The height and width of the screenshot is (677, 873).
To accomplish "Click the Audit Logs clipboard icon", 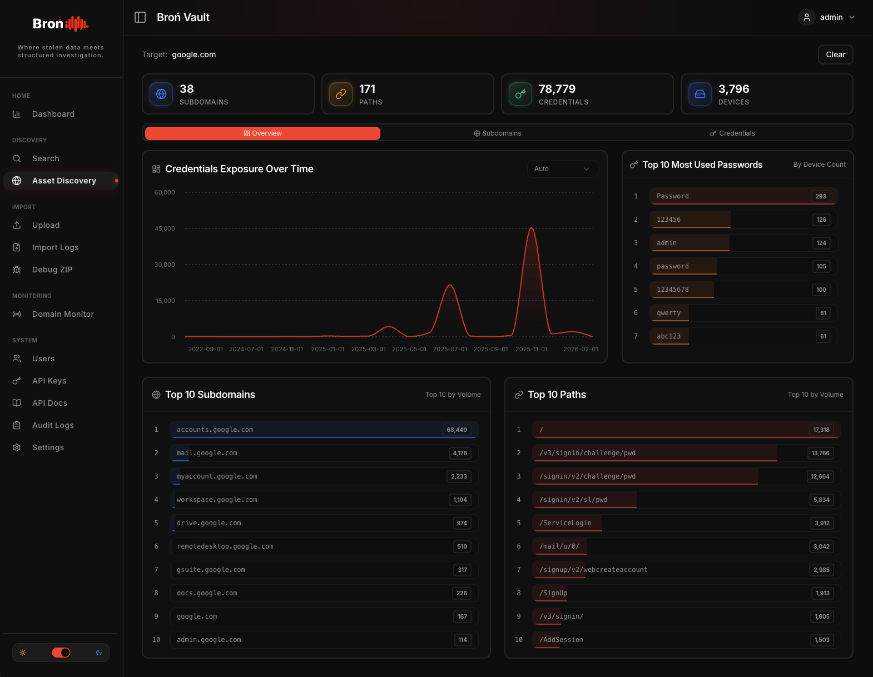I will (17, 425).
